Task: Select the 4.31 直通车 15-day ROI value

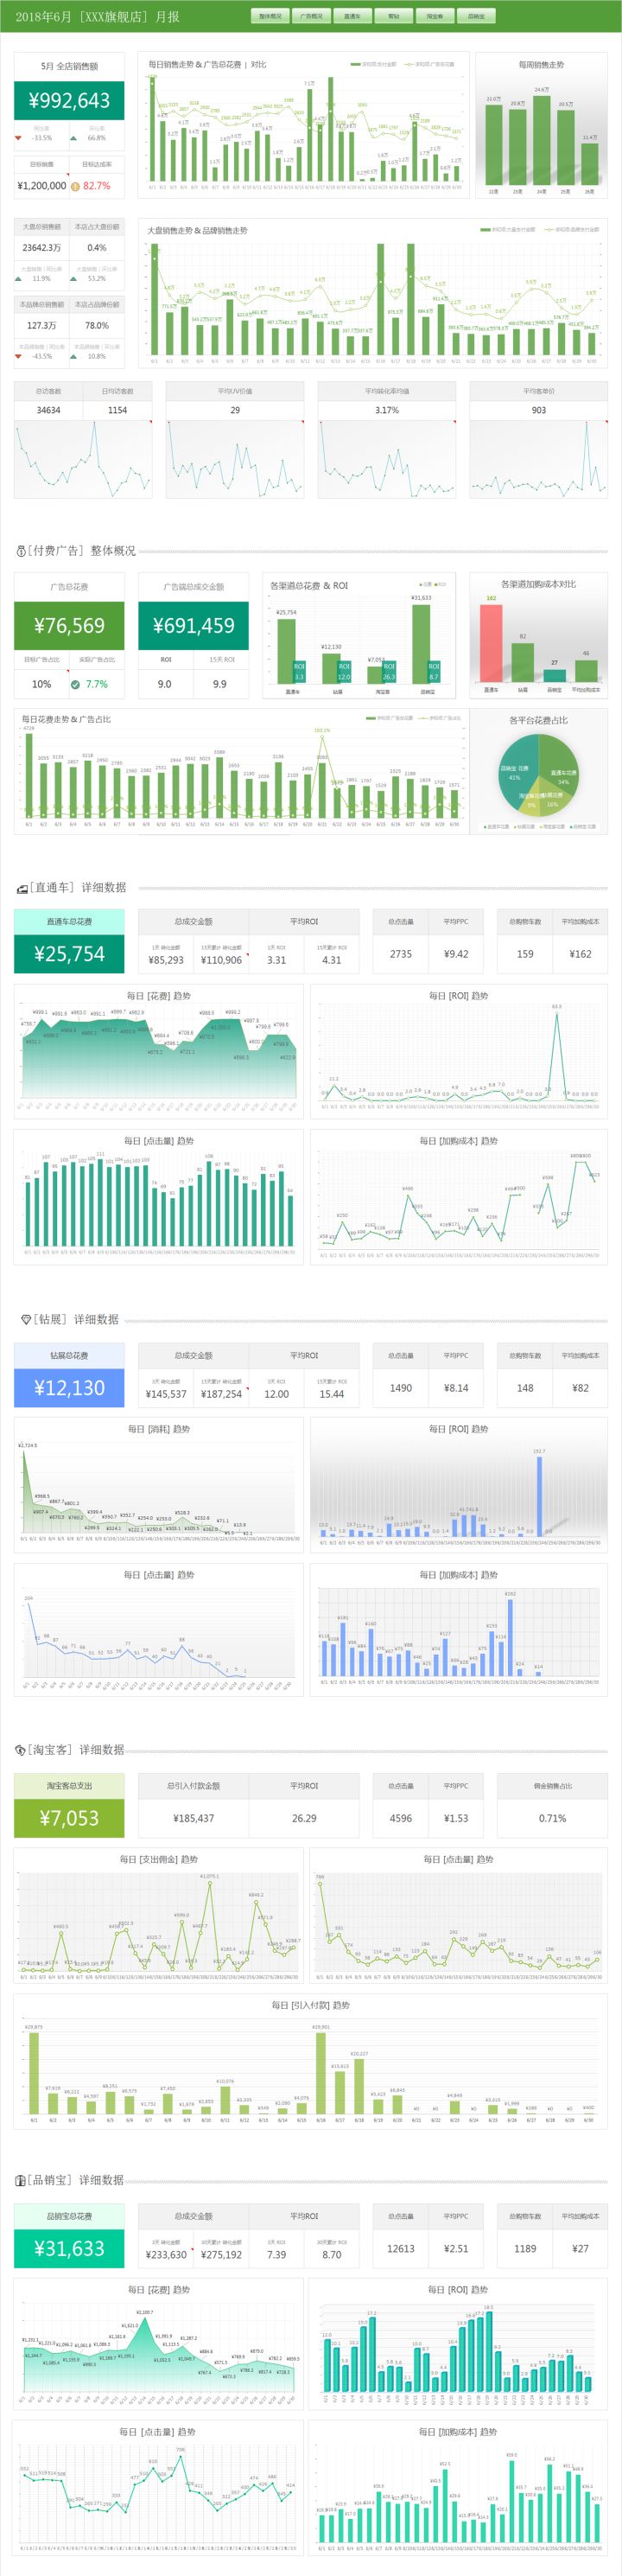Action: tap(332, 960)
